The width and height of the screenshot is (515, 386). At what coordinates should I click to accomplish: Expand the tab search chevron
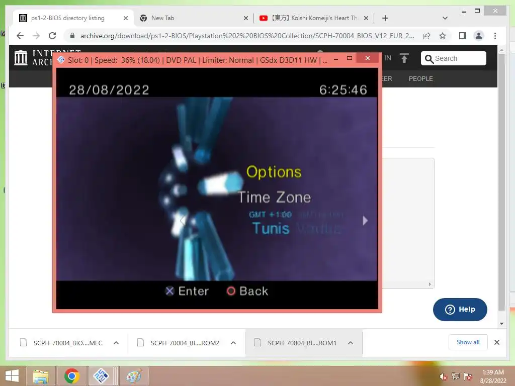pyautogui.click(x=445, y=18)
